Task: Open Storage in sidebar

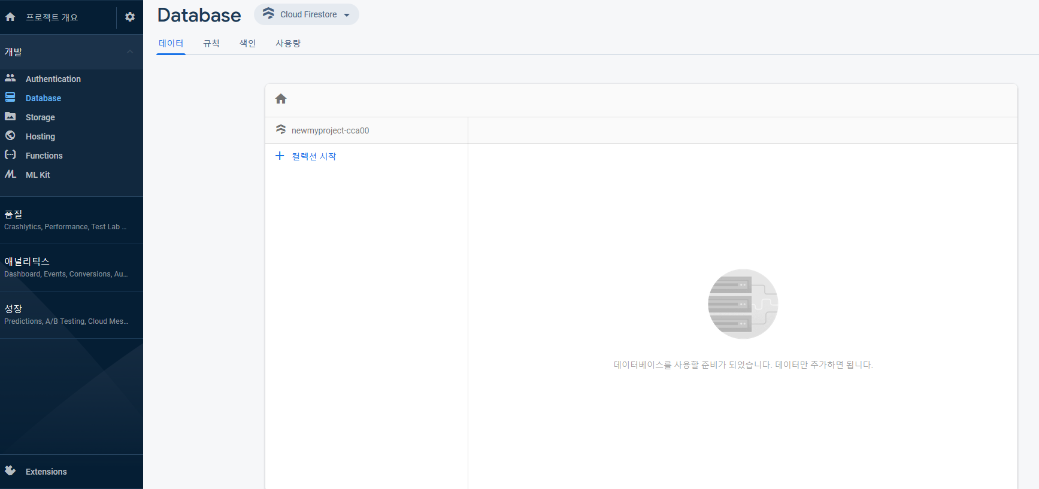Action: click(x=40, y=117)
